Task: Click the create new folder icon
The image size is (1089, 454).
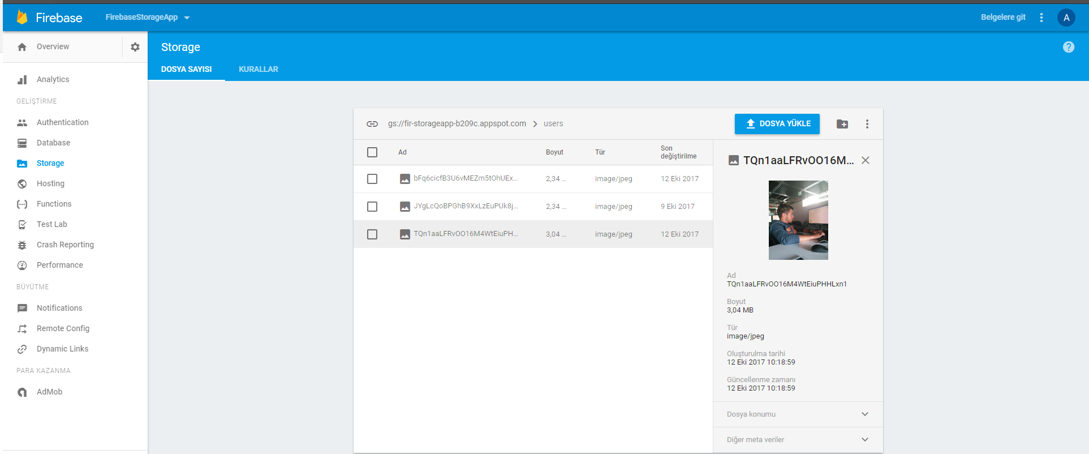Action: (x=842, y=124)
